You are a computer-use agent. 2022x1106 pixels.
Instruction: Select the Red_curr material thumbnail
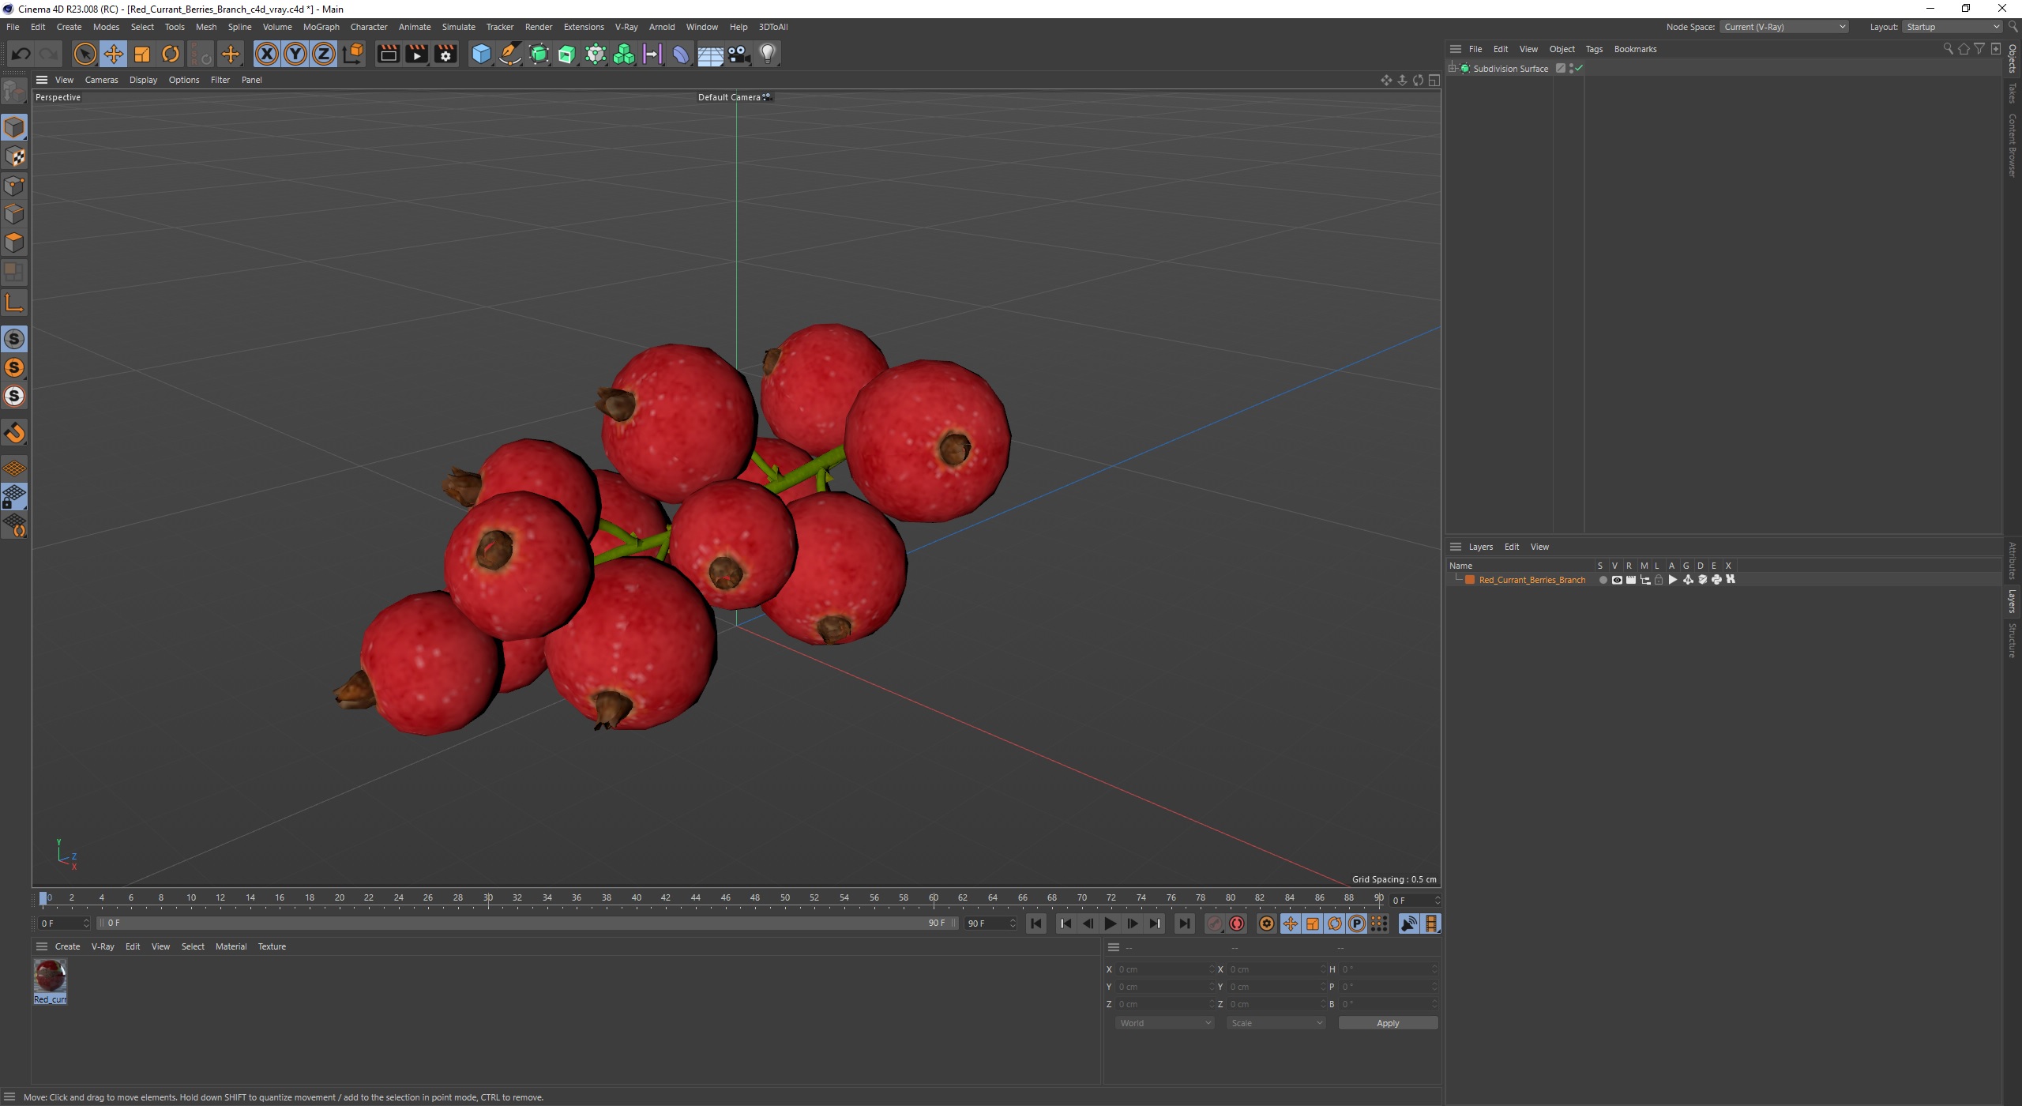(50, 981)
